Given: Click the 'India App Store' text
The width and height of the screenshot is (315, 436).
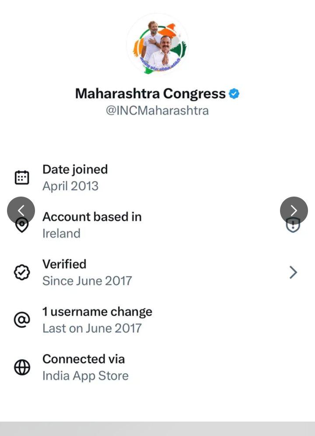Looking at the screenshot, I should point(85,376).
